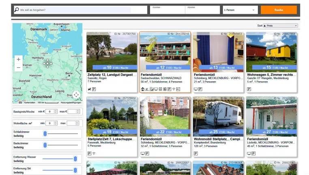Click the map keyboard shortcuts icon
Viewport: 309px width, 175px height.
[20, 103]
